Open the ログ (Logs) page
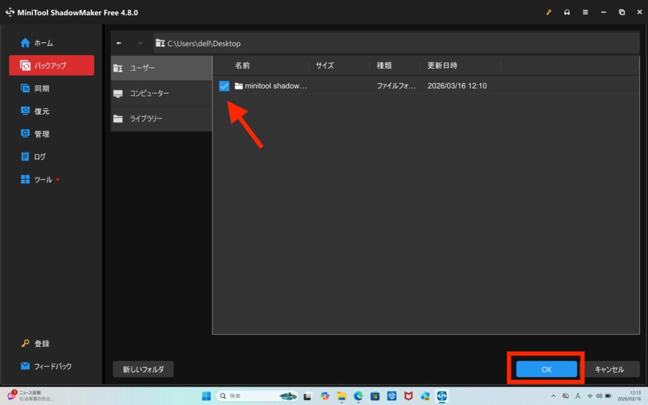Image resolution: width=648 pixels, height=405 pixels. [39, 157]
